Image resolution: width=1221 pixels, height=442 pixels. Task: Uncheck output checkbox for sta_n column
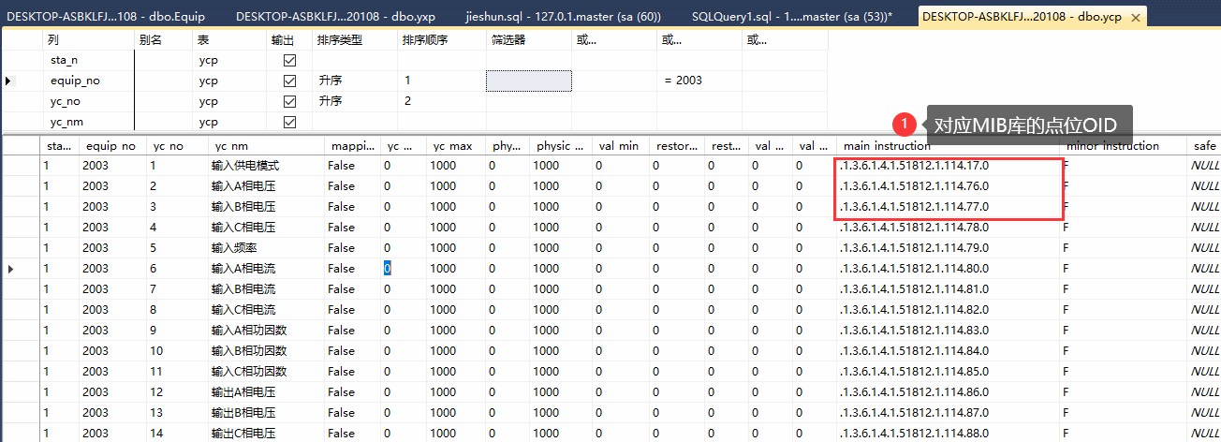pyautogui.click(x=289, y=60)
